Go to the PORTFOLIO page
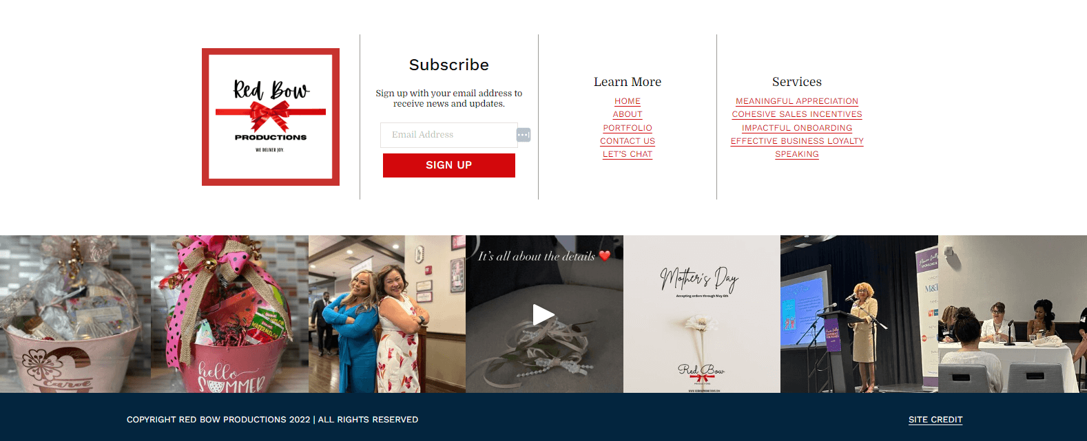This screenshot has height=441, width=1087. pyautogui.click(x=628, y=128)
